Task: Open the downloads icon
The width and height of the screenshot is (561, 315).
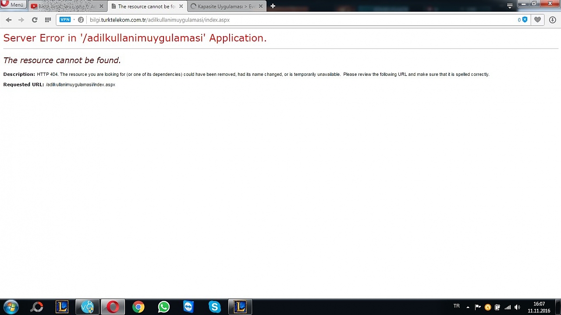Action: tap(552, 20)
